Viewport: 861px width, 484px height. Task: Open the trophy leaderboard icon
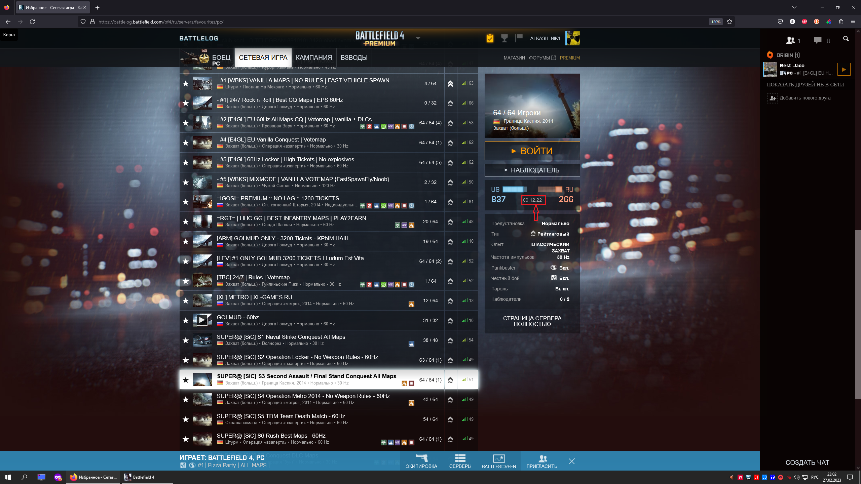504,38
